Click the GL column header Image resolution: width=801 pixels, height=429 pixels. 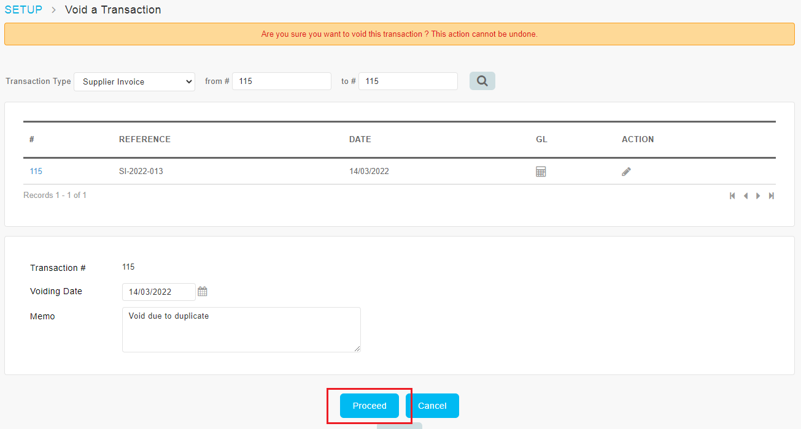[x=541, y=139]
